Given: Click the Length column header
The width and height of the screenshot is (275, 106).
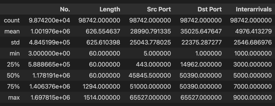Looking at the screenshot, I should click(x=110, y=9).
